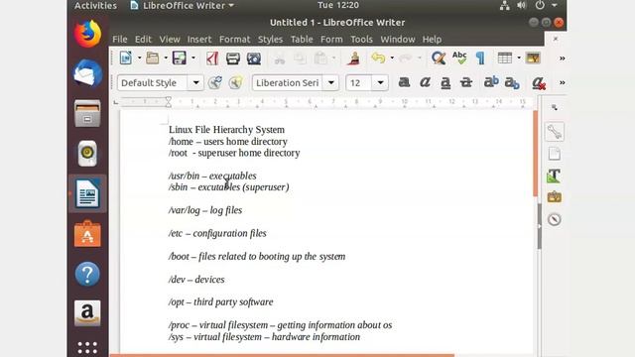Click the New document icon

(x=126, y=59)
